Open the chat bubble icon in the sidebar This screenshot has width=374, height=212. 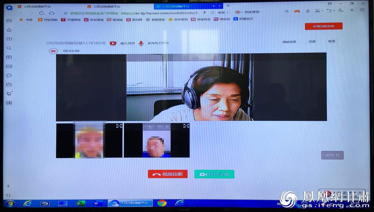(x=9, y=75)
